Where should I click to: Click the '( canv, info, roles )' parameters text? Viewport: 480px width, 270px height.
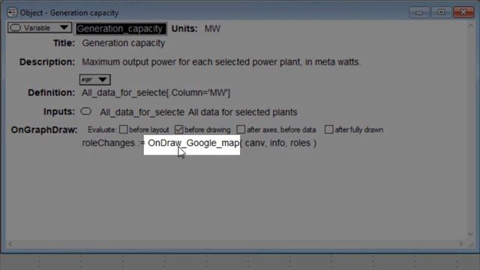[x=278, y=143]
